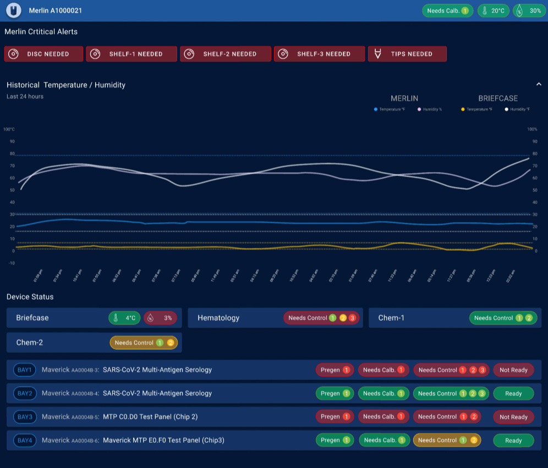The width and height of the screenshot is (548, 468).
Task: Collapse the Historical Temperature / Humidity section
Action: point(539,84)
